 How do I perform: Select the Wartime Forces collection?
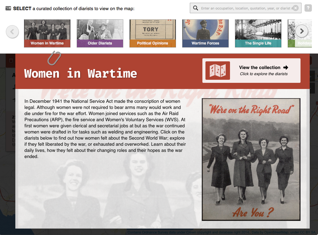[205, 33]
